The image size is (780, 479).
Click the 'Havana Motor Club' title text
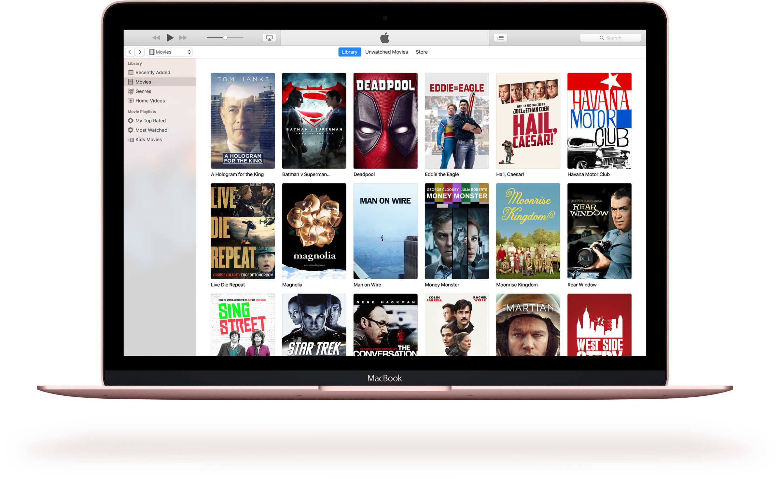coord(589,174)
